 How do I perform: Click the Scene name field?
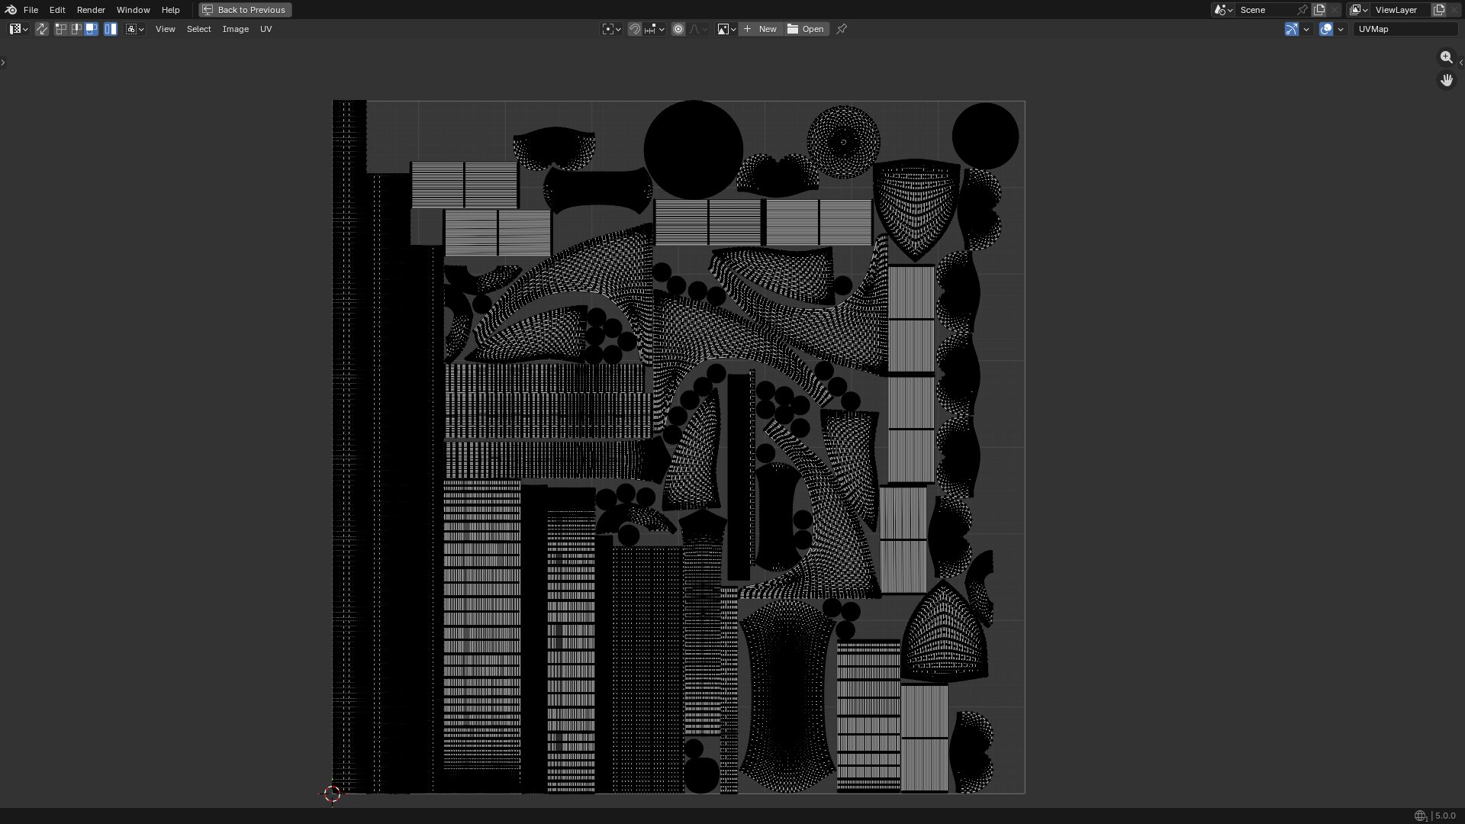pyautogui.click(x=1267, y=10)
